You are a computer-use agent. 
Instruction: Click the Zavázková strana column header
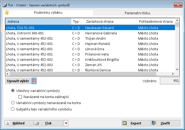click(110, 21)
